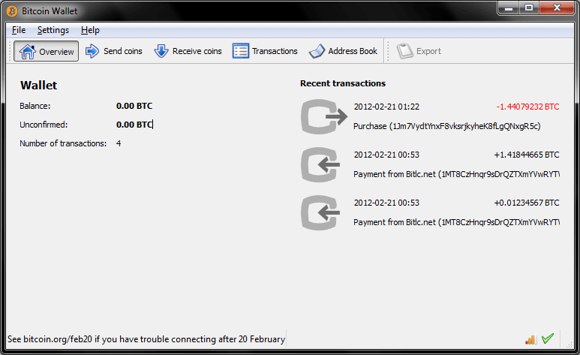The height and width of the screenshot is (355, 580).
Task: Open the Settings menu
Action: 53,30
